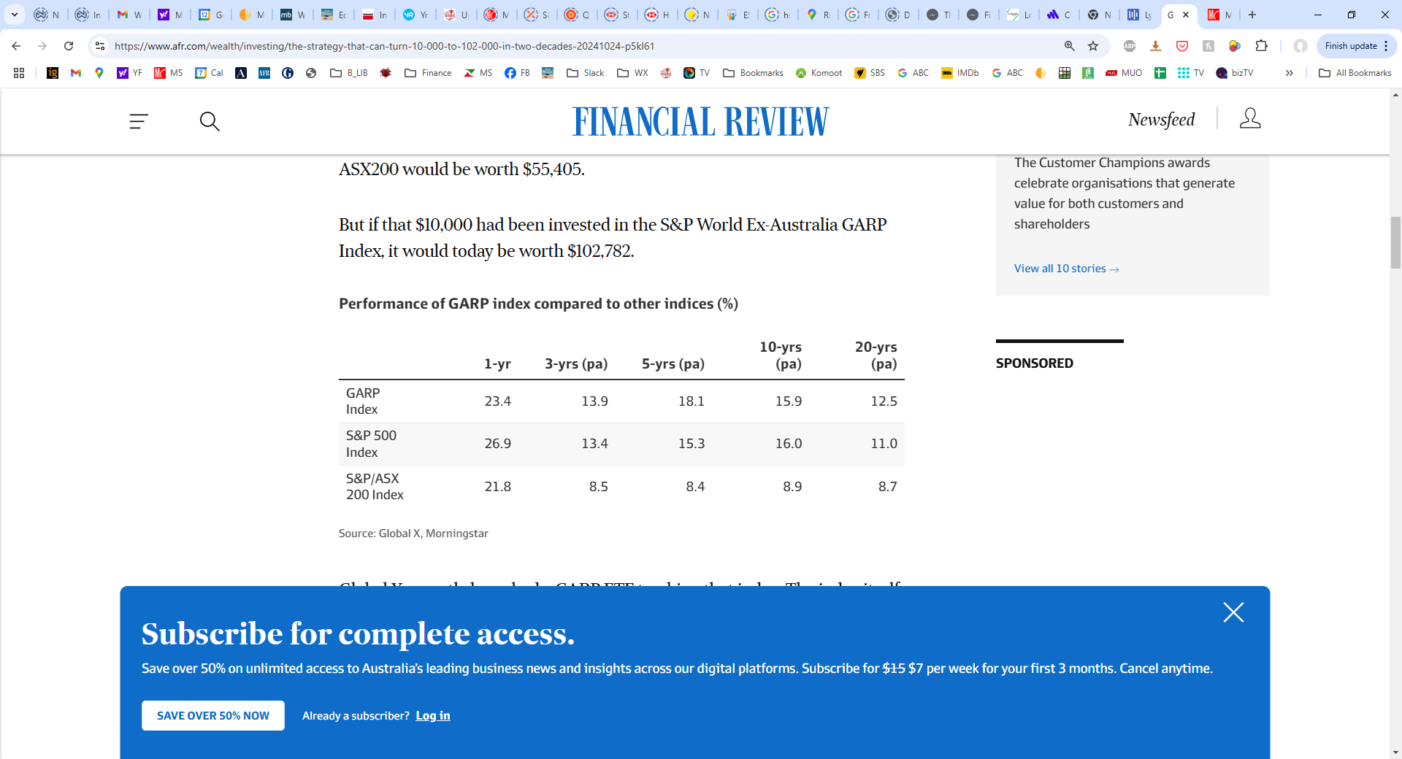Select the GARP Index 20-yrs value 12.5

(x=884, y=401)
